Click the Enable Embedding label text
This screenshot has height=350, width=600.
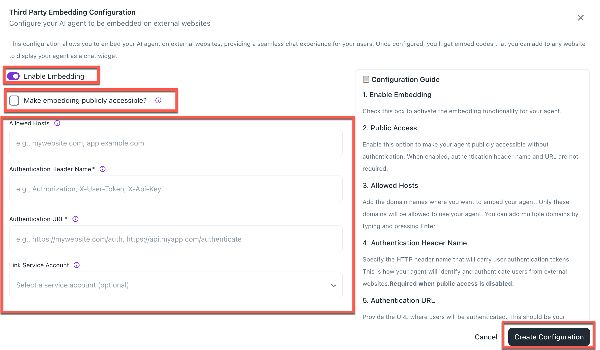54,76
